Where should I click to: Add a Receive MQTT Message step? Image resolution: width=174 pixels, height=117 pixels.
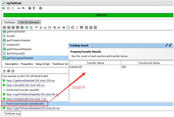(x=95, y=27)
